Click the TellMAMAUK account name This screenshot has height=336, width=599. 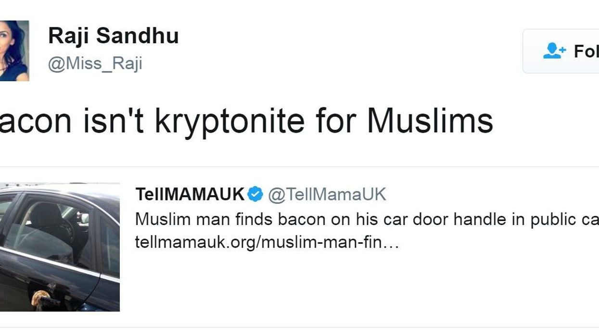190,195
